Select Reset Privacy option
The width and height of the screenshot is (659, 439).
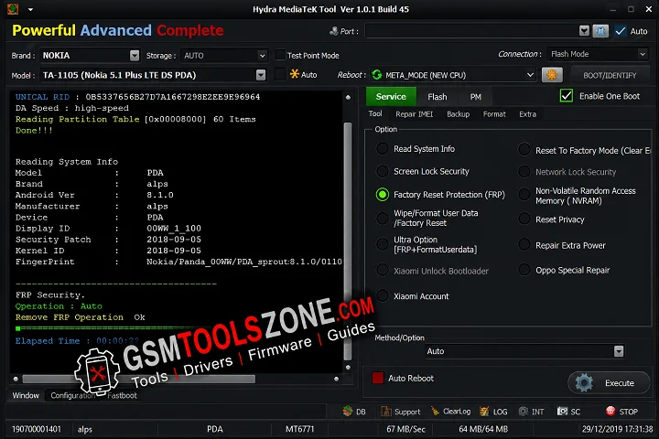pos(524,219)
